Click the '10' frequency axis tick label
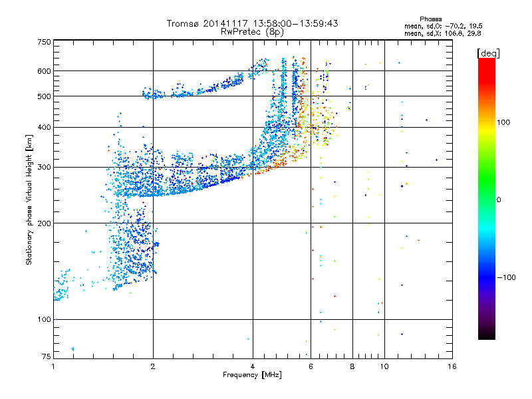The image size is (532, 399). (384, 366)
